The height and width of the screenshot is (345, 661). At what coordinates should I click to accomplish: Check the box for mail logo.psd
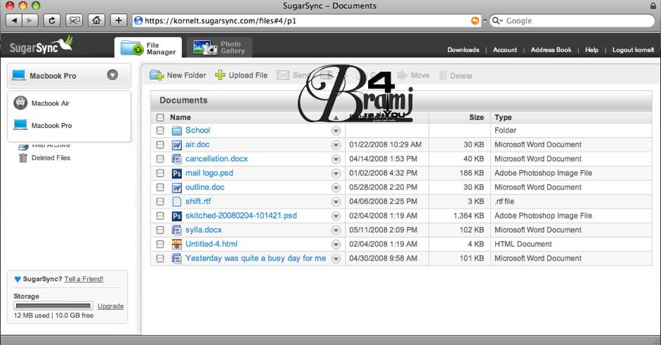coord(160,173)
